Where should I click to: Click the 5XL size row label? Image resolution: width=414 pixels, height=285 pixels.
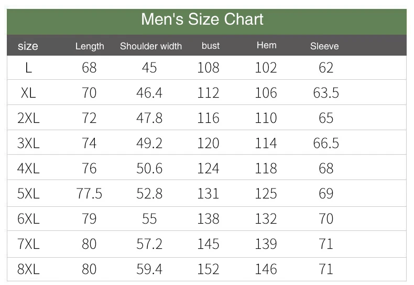(28, 194)
